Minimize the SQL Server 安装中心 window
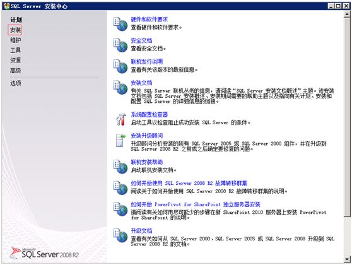 331,6
